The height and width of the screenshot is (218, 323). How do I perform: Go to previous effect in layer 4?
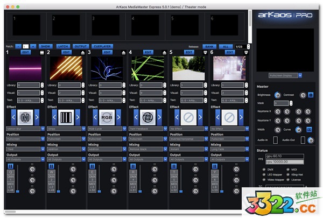(x=136, y=117)
